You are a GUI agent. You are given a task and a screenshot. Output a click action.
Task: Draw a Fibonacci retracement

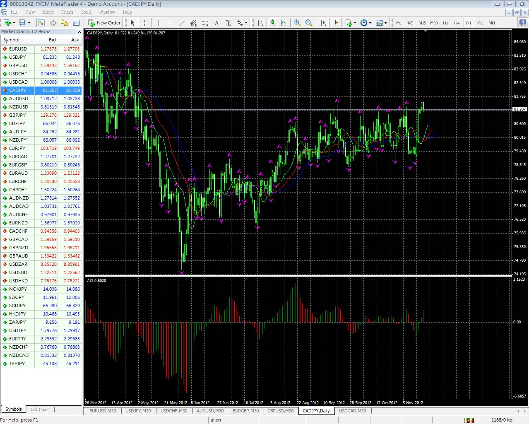point(205,23)
